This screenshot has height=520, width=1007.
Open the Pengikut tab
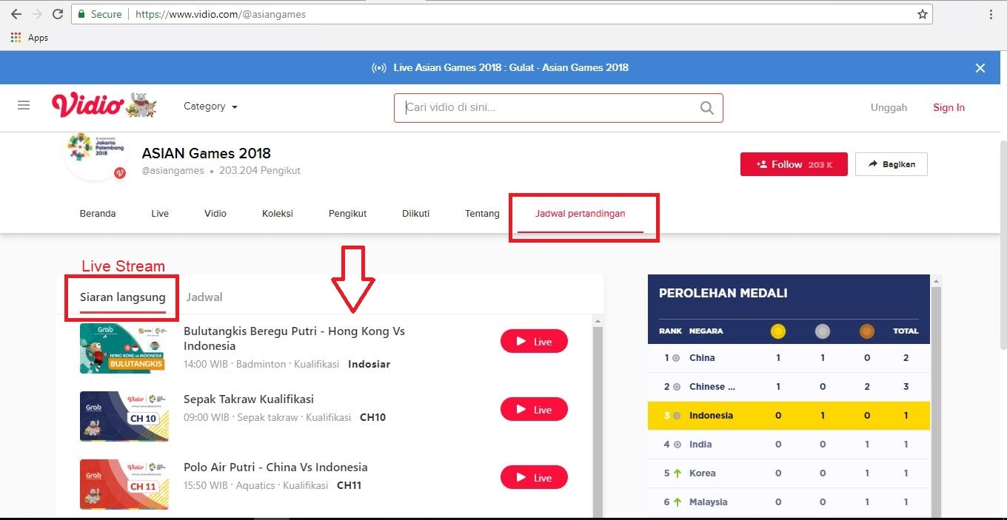tap(348, 214)
